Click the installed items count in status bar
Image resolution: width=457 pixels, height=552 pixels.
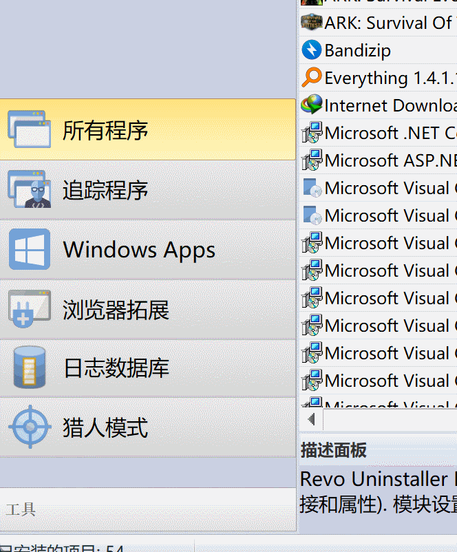click(x=62, y=548)
